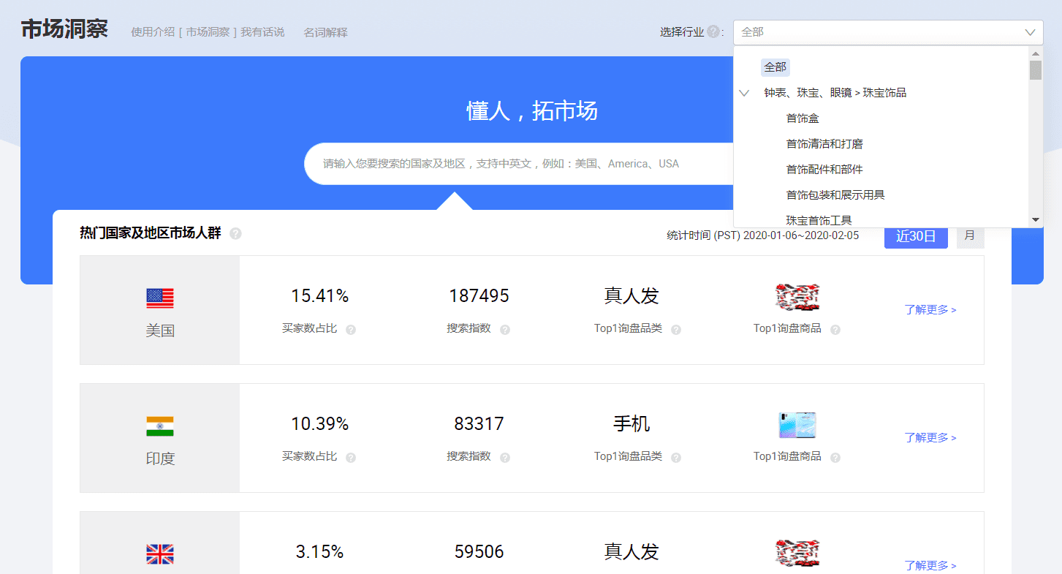Click 了解更多 for 印度
This screenshot has height=574, width=1062.
[930, 438]
